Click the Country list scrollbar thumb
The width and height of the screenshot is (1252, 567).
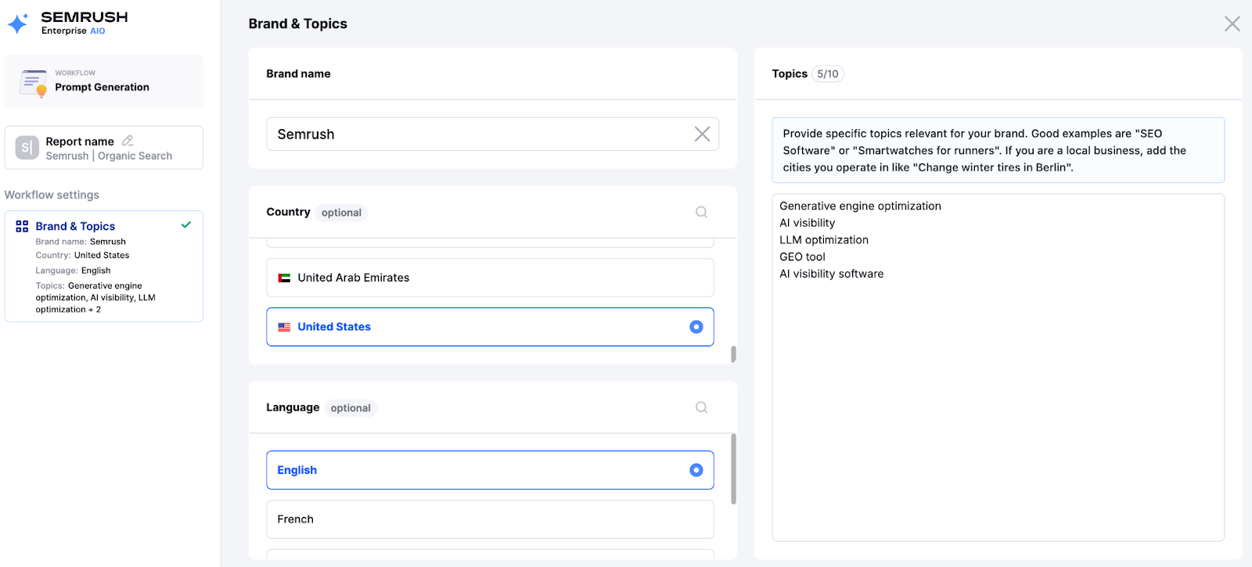pos(733,354)
